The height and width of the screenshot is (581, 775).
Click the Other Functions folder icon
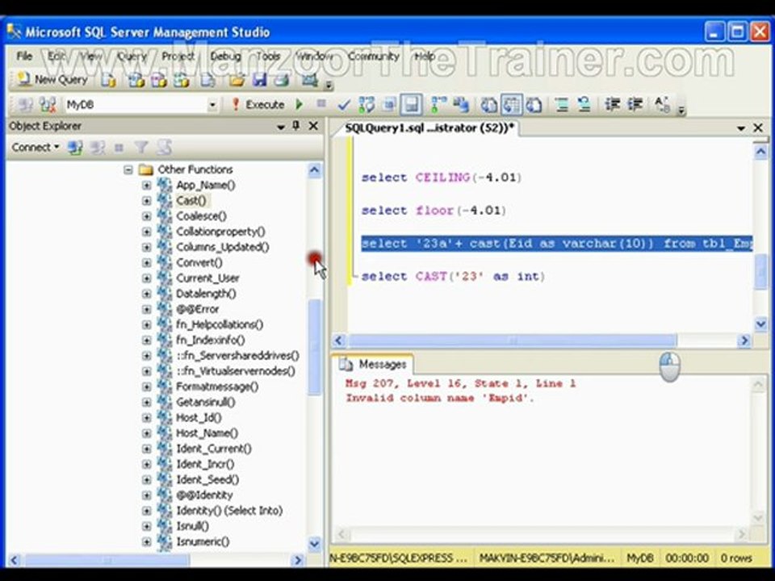pyautogui.click(x=146, y=170)
